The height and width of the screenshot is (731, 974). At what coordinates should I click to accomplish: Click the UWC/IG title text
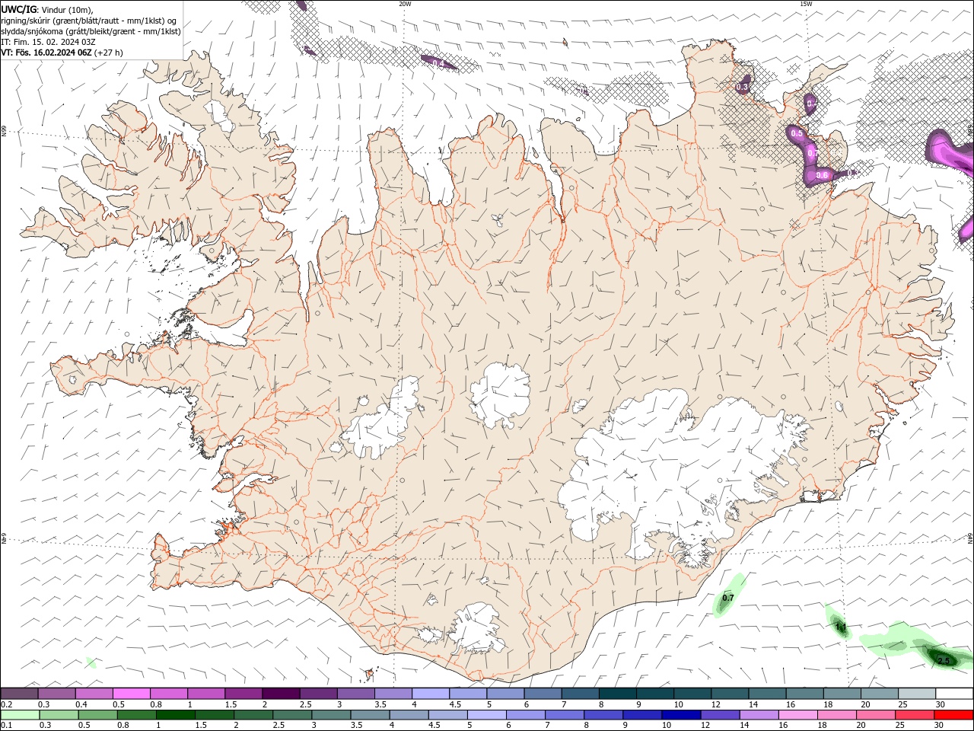coord(18,9)
